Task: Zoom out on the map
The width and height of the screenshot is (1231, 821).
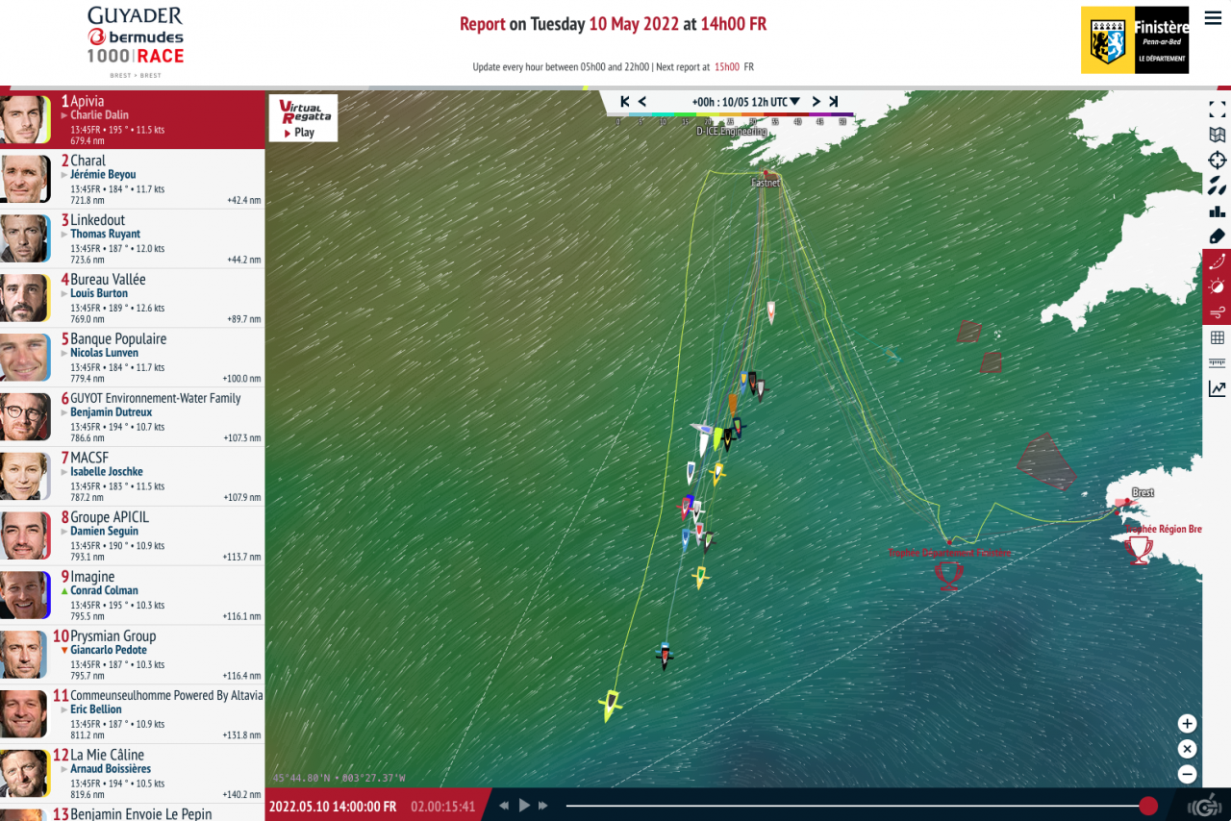Action: (1187, 774)
